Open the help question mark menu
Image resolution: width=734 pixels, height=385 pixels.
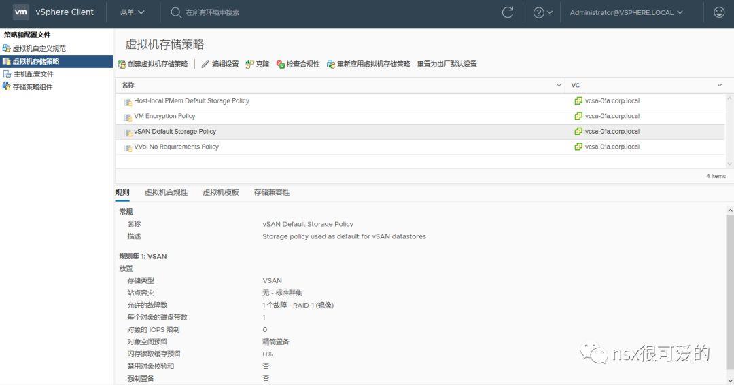542,13
